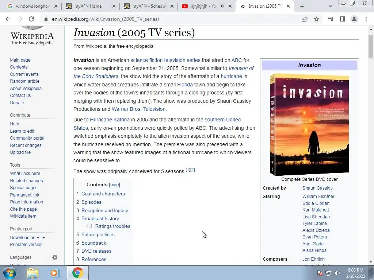Mute audio icon on hjhjhjhjh YouTube tab
The width and height of the screenshot is (374, 280).
[x=222, y=6]
